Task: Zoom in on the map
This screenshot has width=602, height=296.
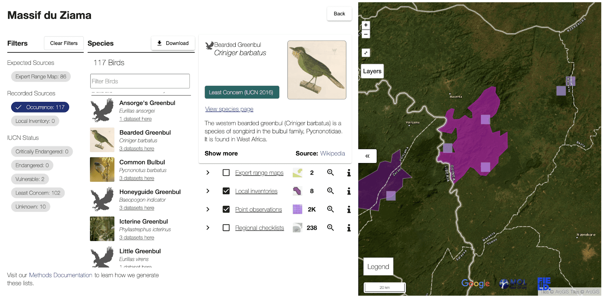Action: 366,25
